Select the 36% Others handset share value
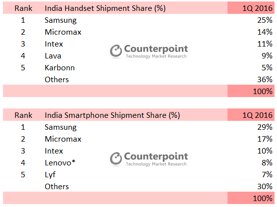The image size is (277, 207). [x=265, y=79]
